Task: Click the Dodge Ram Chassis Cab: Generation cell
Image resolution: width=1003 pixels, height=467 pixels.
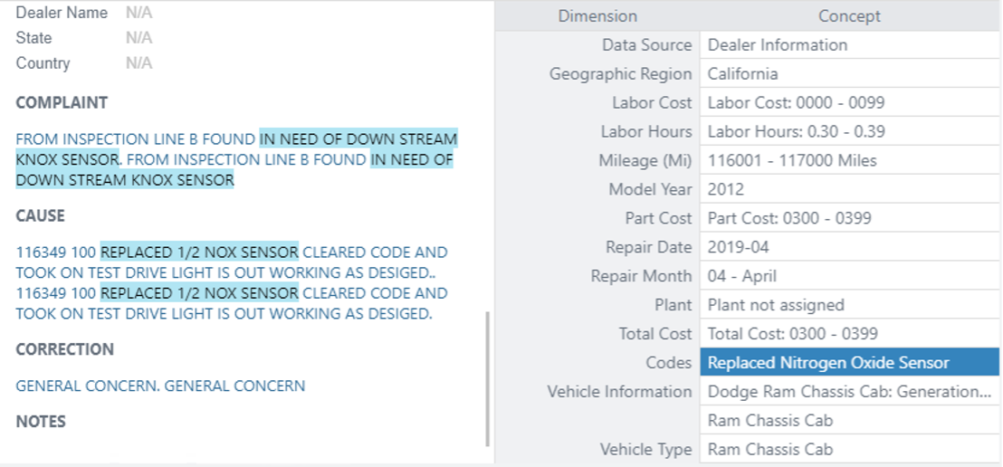Action: coord(849,392)
